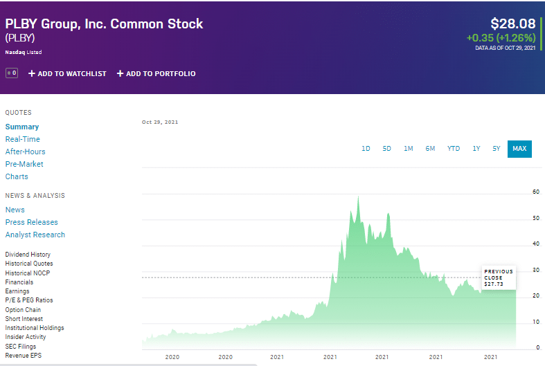Click the 60 y-axis label
The width and height of the screenshot is (545, 366).
536,192
